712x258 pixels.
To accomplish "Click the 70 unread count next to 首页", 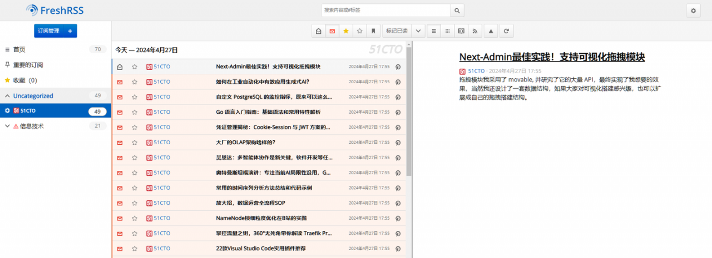I will (x=97, y=49).
